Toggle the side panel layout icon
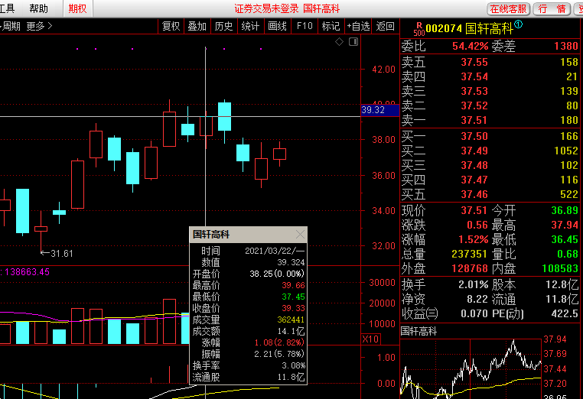Viewport: 583px width, 399px height. (x=353, y=41)
